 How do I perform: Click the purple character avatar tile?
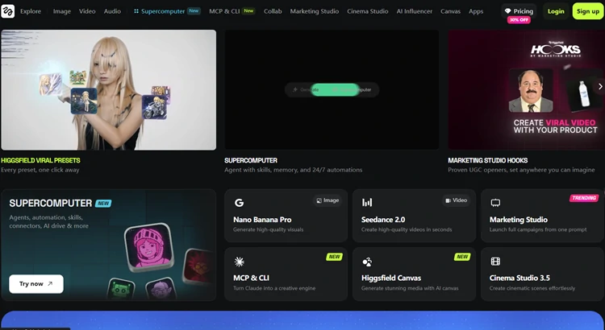[x=161, y=289]
